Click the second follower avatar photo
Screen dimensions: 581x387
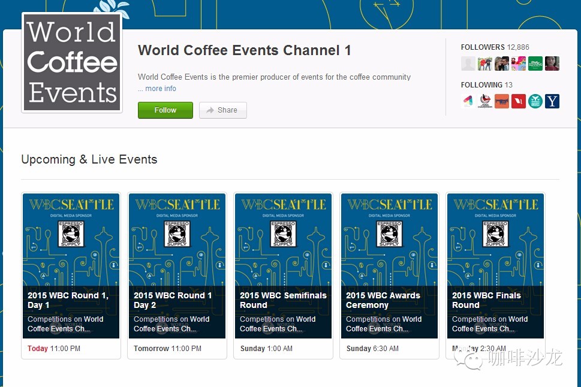484,64
